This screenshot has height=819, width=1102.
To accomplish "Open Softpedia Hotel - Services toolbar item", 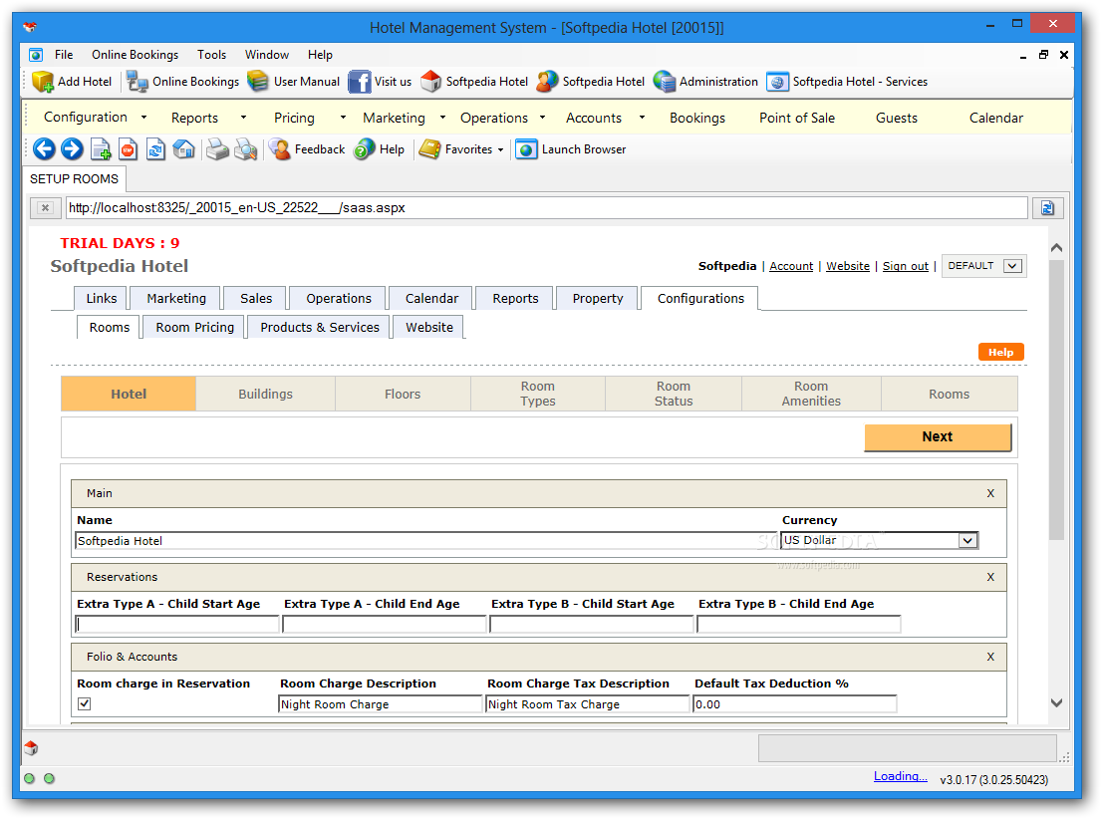I will point(847,82).
